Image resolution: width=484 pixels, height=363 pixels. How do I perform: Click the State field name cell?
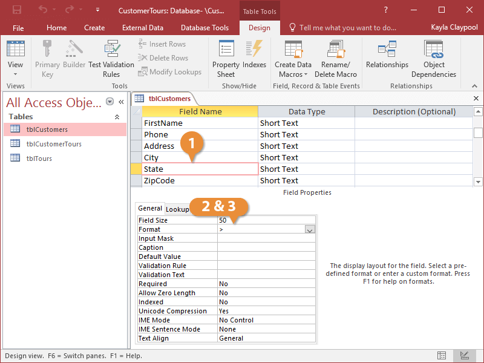pos(200,169)
